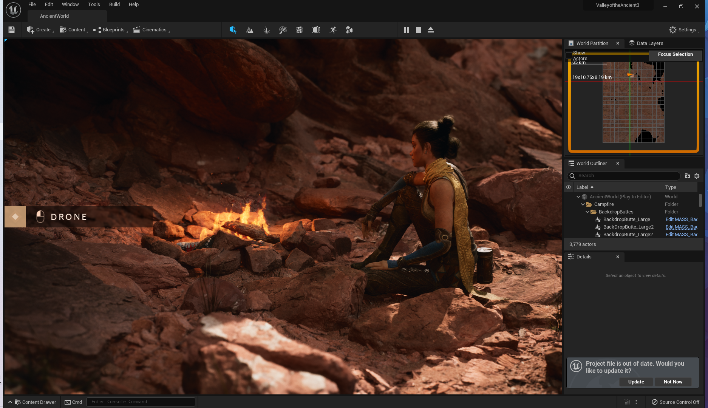Open Edit MASS_Bac link for BackdropButte_Large

(682, 219)
